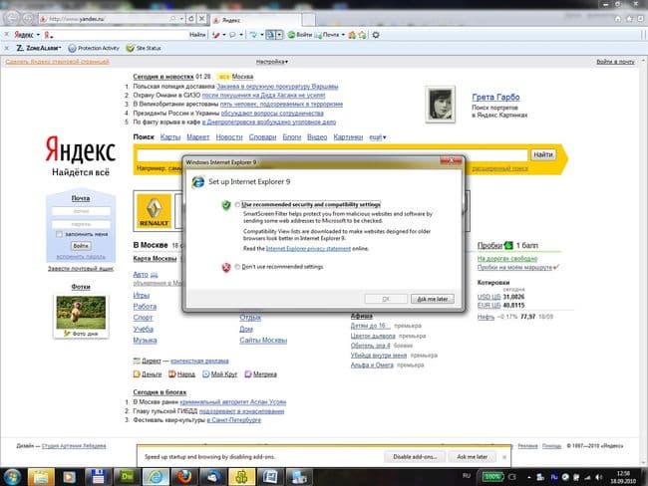
Task: Tick the запомнить меня checkbox
Action: [x=59, y=234]
